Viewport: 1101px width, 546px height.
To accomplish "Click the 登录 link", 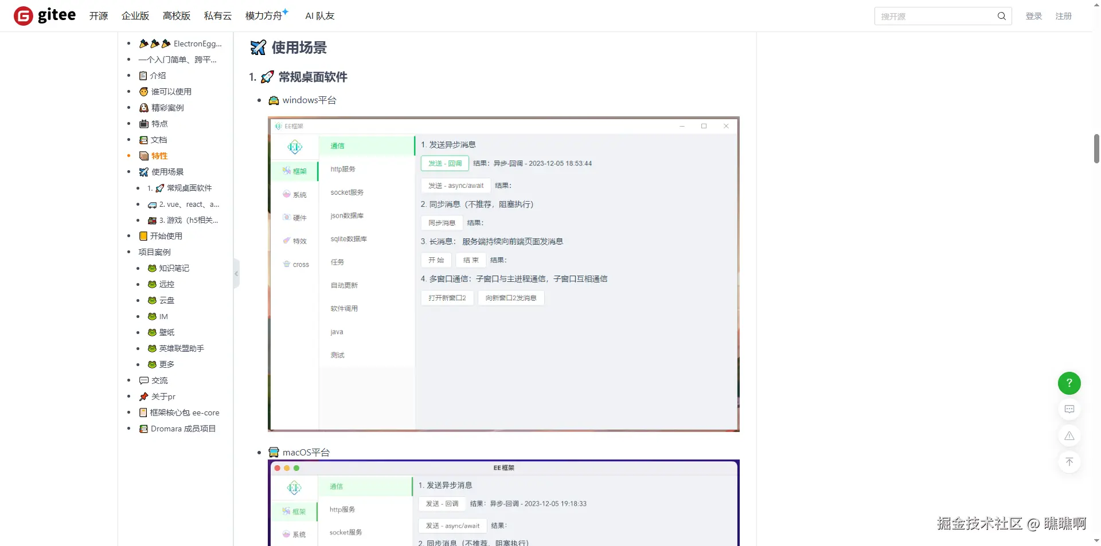I will tap(1034, 15).
